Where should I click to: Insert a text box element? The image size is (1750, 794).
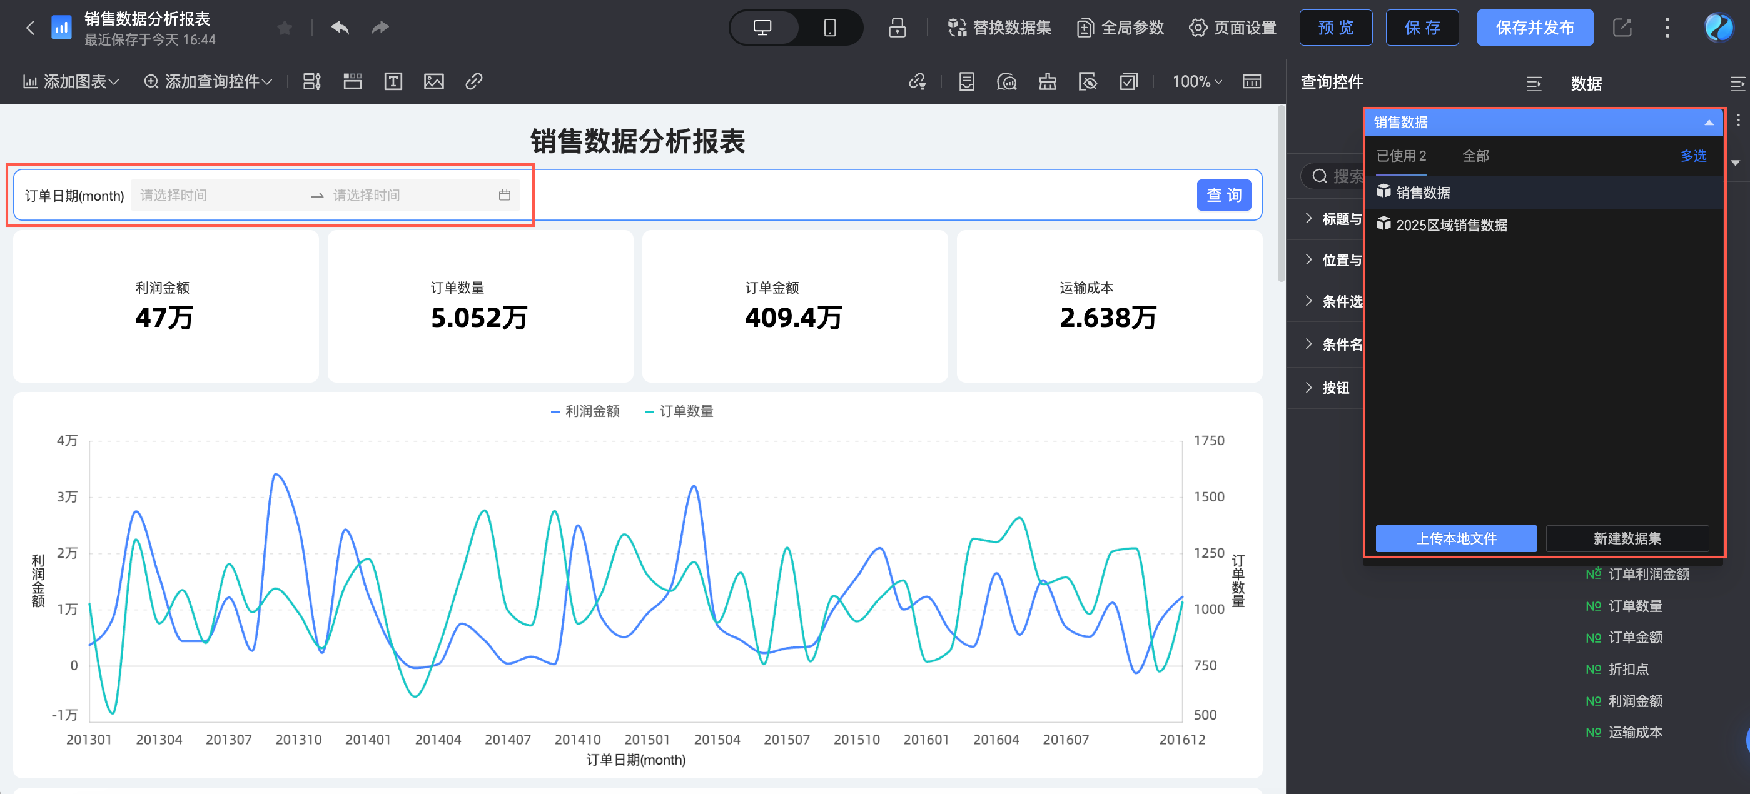click(393, 81)
